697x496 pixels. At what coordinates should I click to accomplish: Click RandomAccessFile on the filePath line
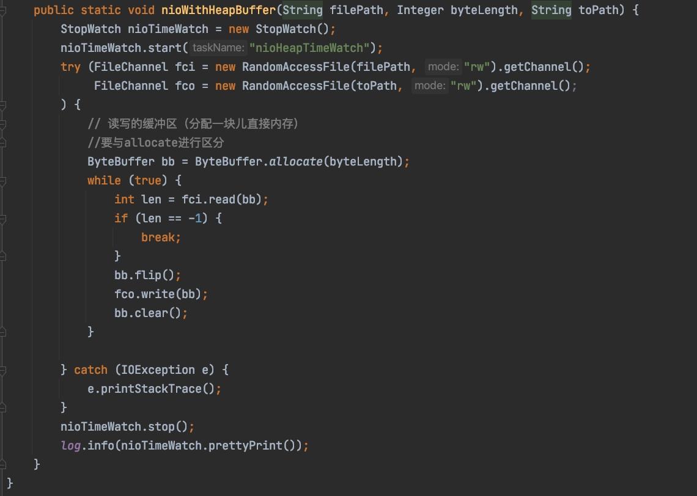[x=295, y=67]
